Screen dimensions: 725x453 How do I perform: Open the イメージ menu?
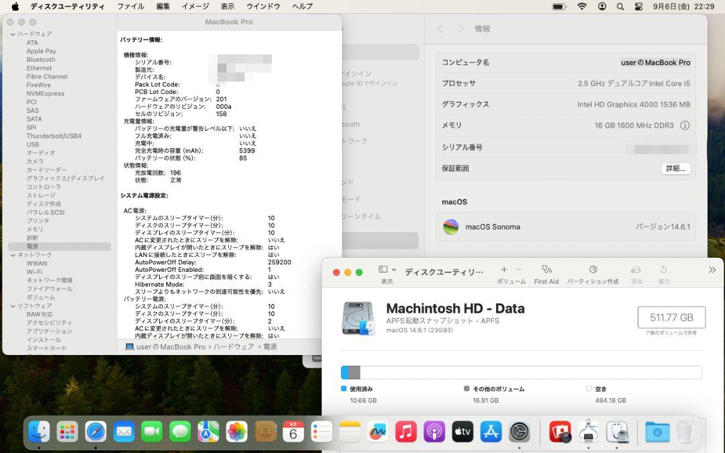point(195,7)
